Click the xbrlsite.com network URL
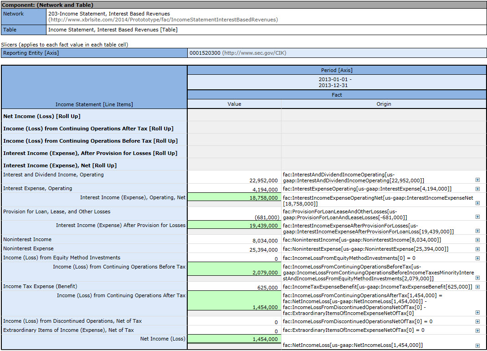This screenshot has height=351, width=487. [163, 20]
